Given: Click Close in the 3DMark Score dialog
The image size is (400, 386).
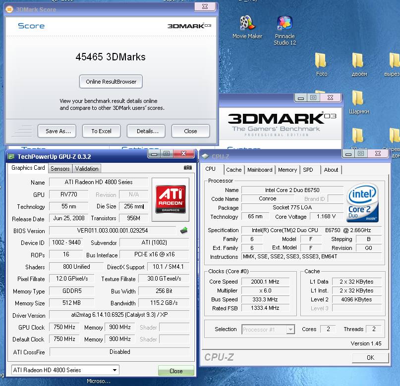Looking at the screenshot, I should coord(191,131).
